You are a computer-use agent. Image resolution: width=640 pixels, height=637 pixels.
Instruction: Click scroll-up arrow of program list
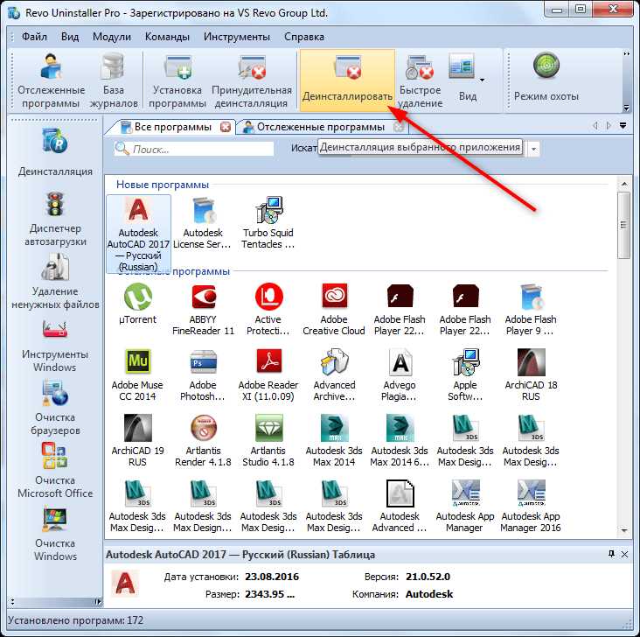(623, 185)
